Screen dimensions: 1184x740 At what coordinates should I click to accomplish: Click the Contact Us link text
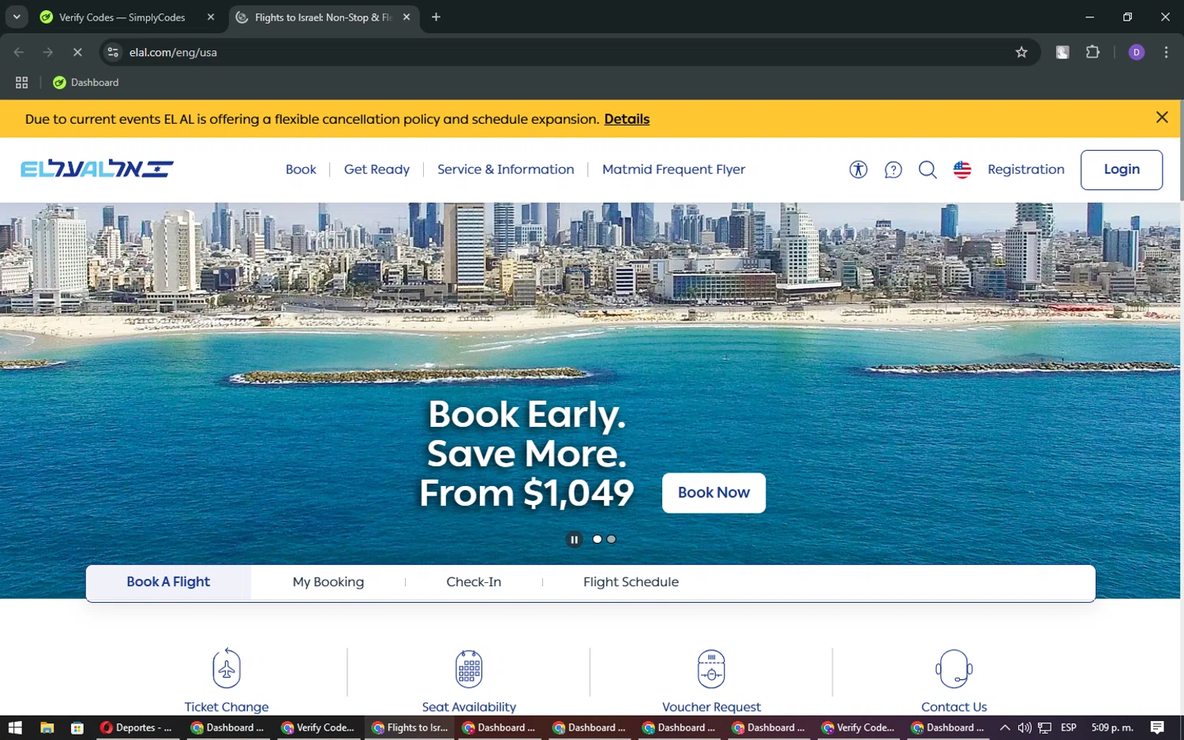[954, 707]
